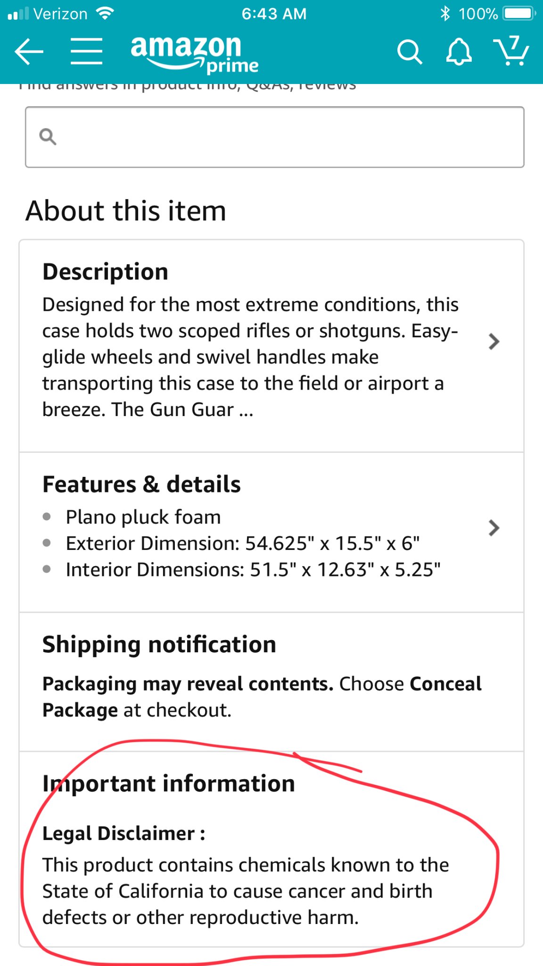Image resolution: width=543 pixels, height=966 pixels.
Task: Open search with the magnifier icon
Action: 409,51
